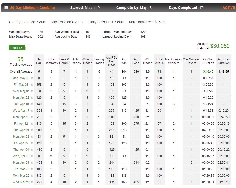
Task: Open the Mon, Apr 08 date link
Action: (21, 136)
